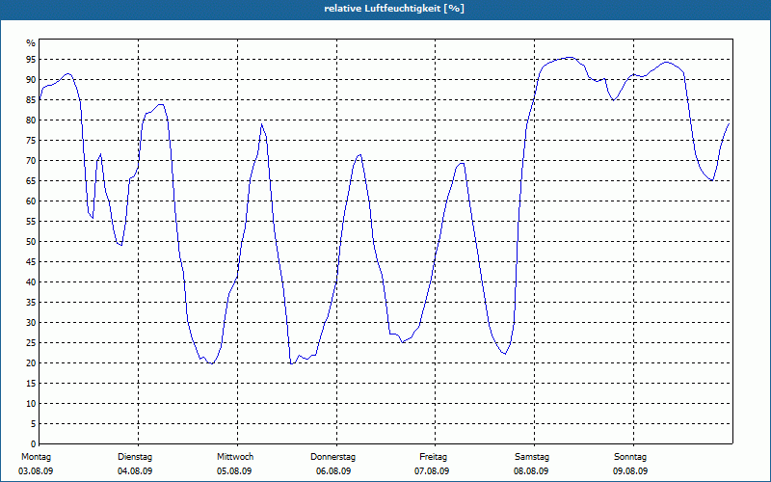Viewport: 771px width, 482px height.
Task: Click the chart title "relative Luftfeuchtigkeit [%]"
Action: (394, 9)
